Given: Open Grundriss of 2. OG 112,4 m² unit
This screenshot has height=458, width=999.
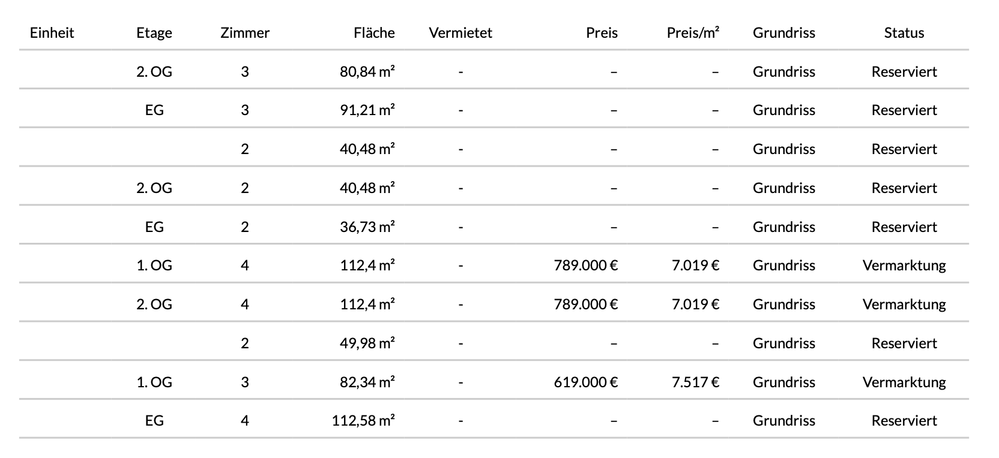Looking at the screenshot, I should 783,305.
